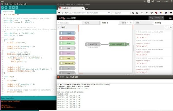
Task: Open the debug filter icon
Action: tap(166, 27)
